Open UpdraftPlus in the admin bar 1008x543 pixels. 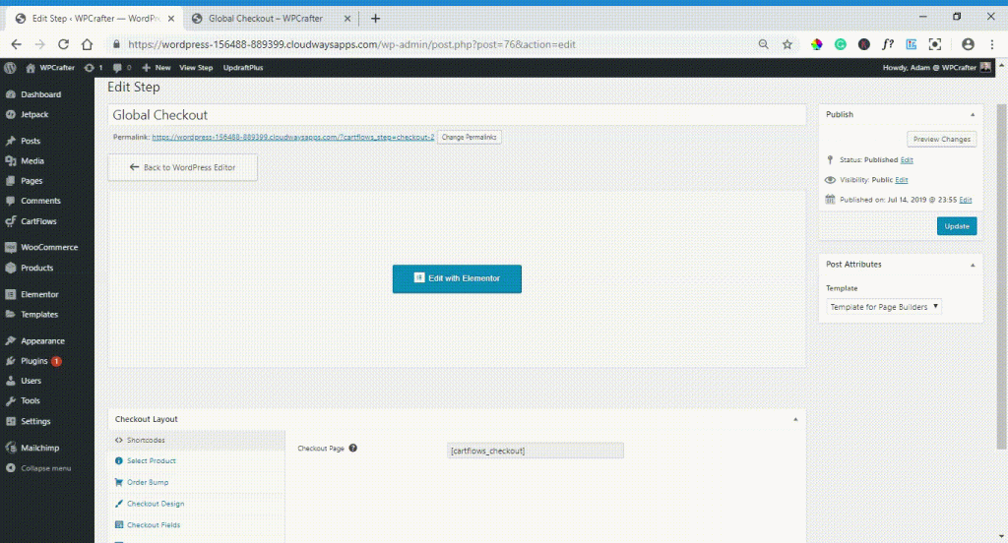243,68
